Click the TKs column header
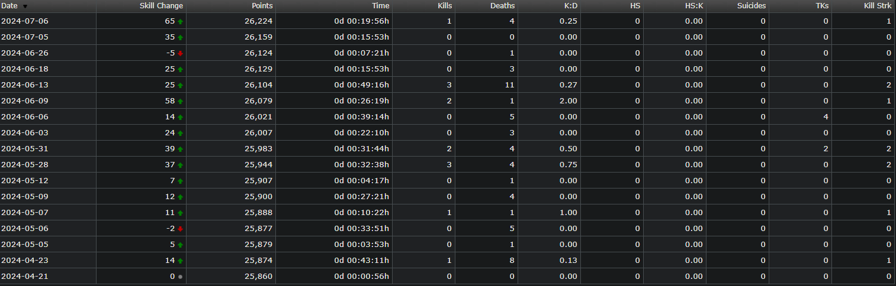 coord(822,6)
